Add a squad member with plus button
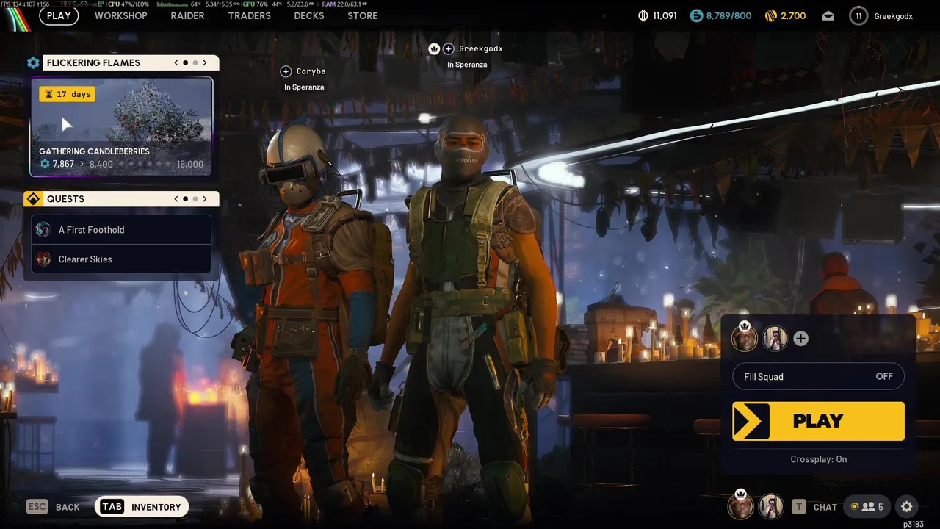Screen dimensions: 940x529 801,339
